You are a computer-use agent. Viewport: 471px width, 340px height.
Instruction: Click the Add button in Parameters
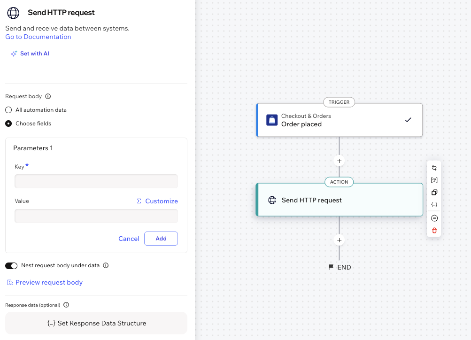pyautogui.click(x=161, y=239)
